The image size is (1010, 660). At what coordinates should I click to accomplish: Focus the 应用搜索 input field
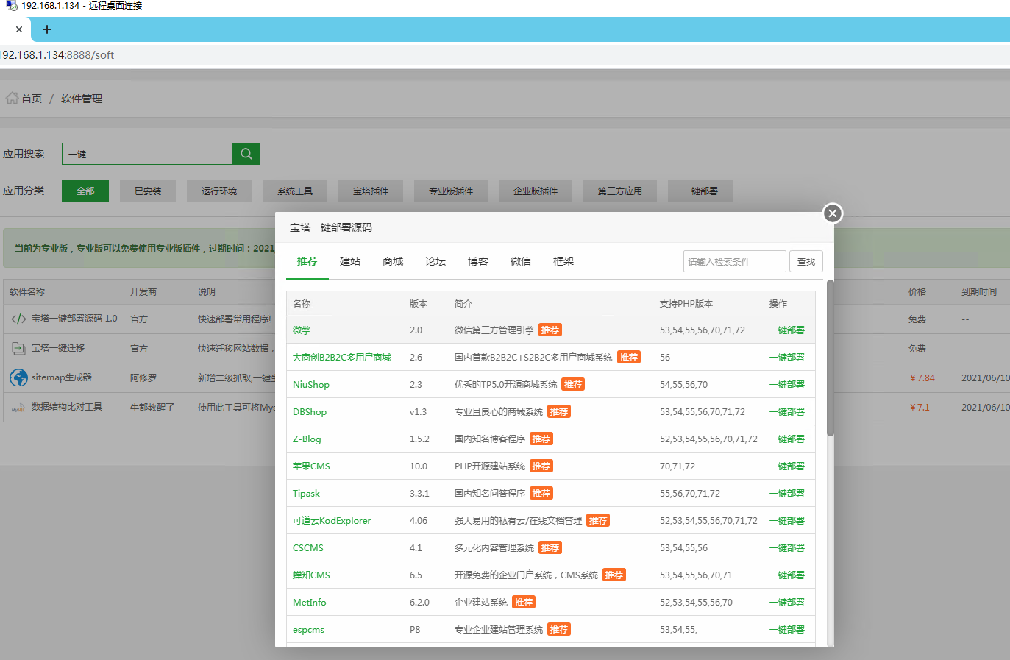tap(147, 154)
